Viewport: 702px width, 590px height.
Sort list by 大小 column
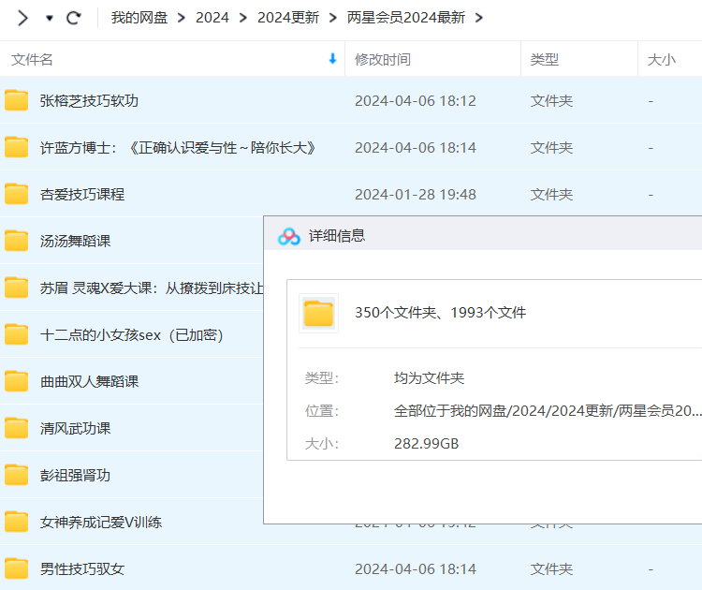click(x=661, y=60)
